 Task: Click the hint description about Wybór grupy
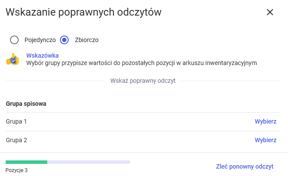click(x=142, y=63)
